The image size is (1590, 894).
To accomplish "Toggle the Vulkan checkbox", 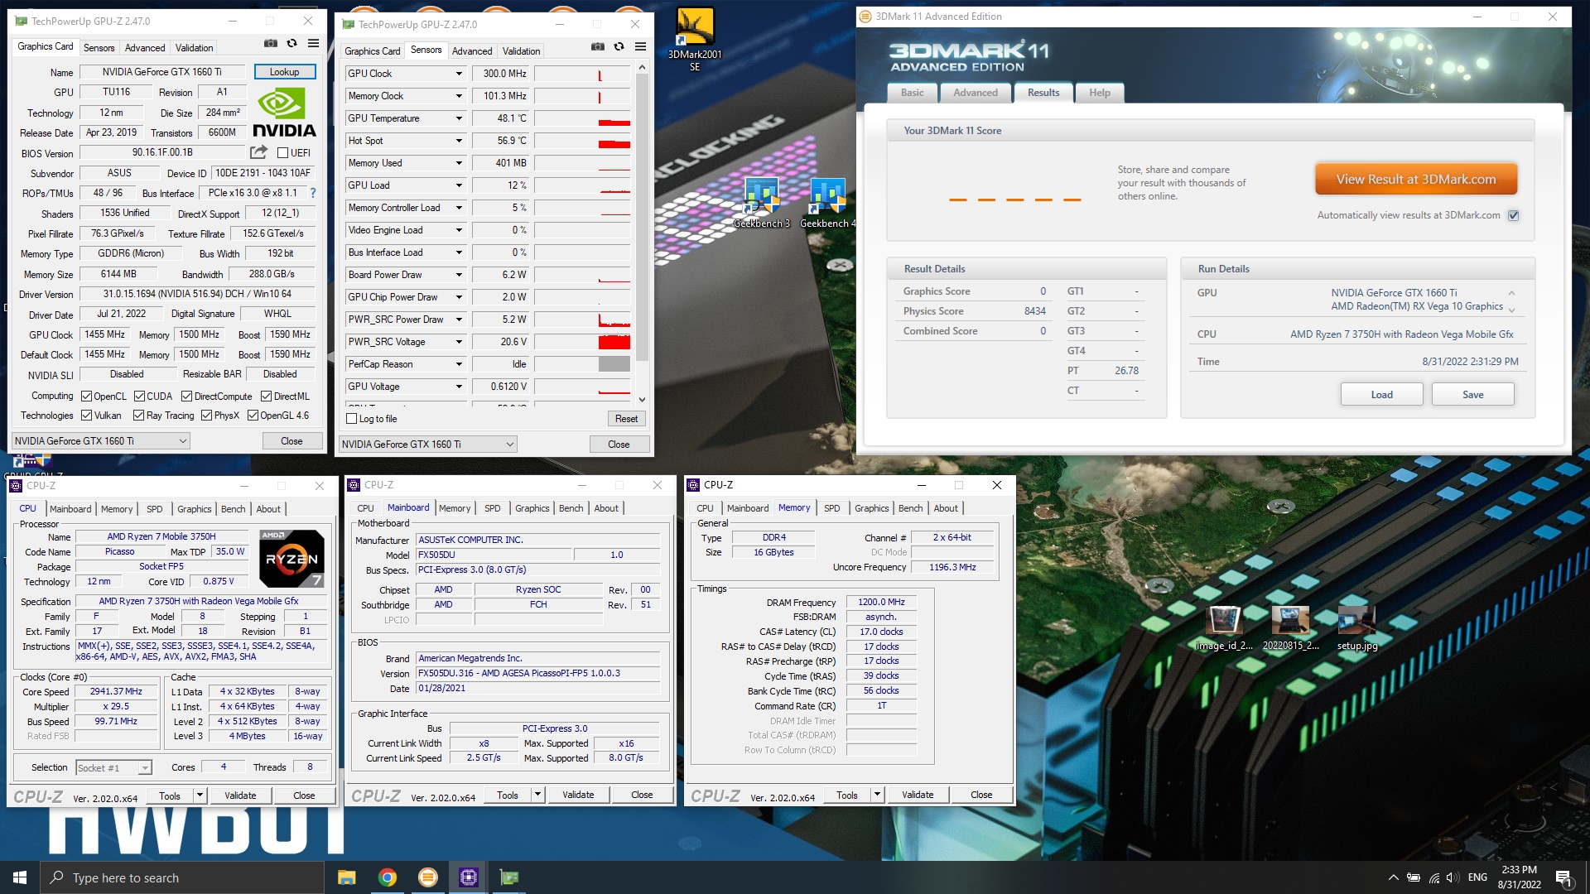I will tap(86, 416).
